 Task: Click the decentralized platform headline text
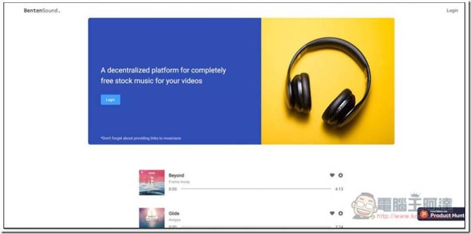164,75
